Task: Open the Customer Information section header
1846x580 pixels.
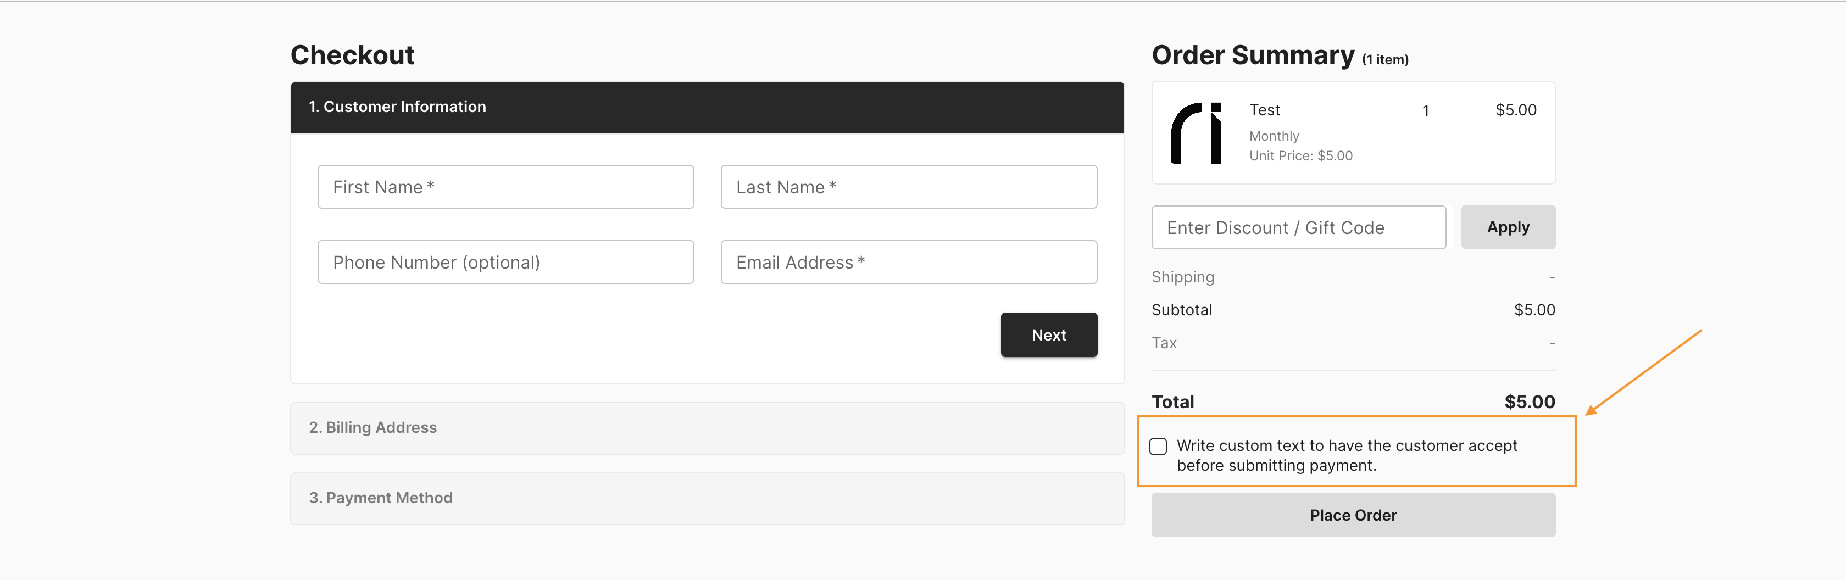Action: [707, 108]
